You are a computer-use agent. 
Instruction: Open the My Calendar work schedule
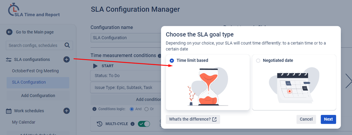coord(24,122)
